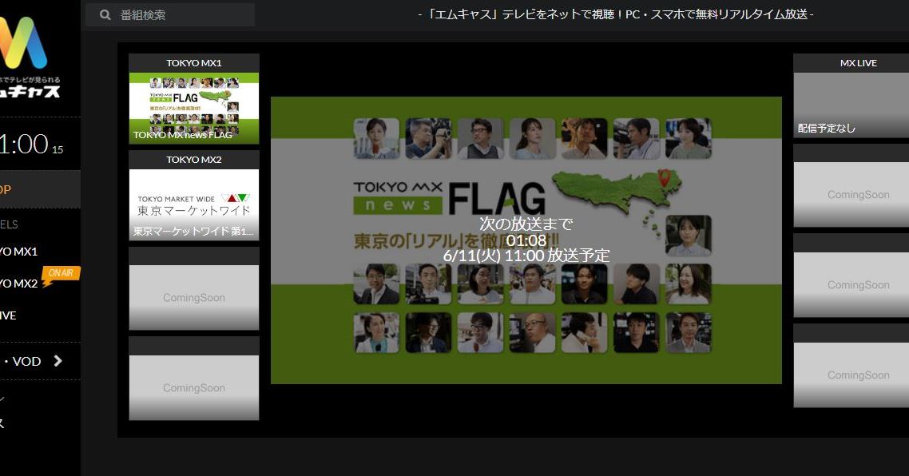Open the 配信予定なし MX LIVE card

coord(851,105)
